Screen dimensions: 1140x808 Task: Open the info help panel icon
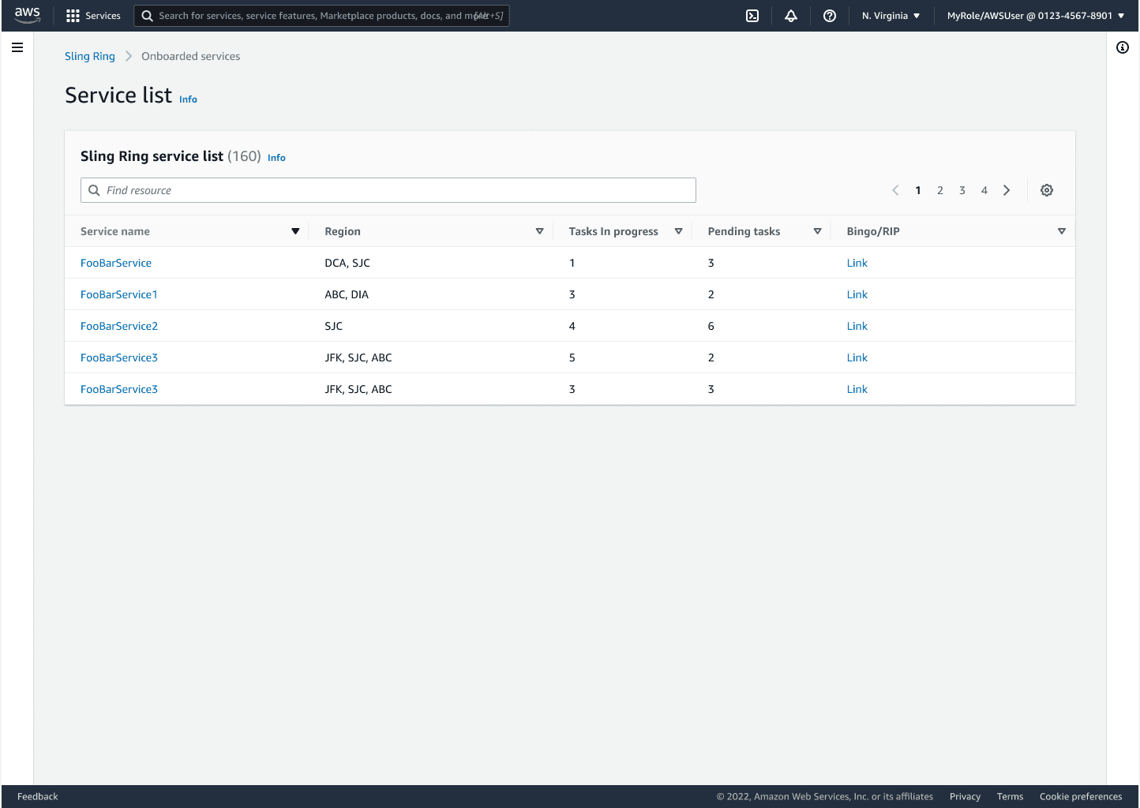[x=1123, y=47]
